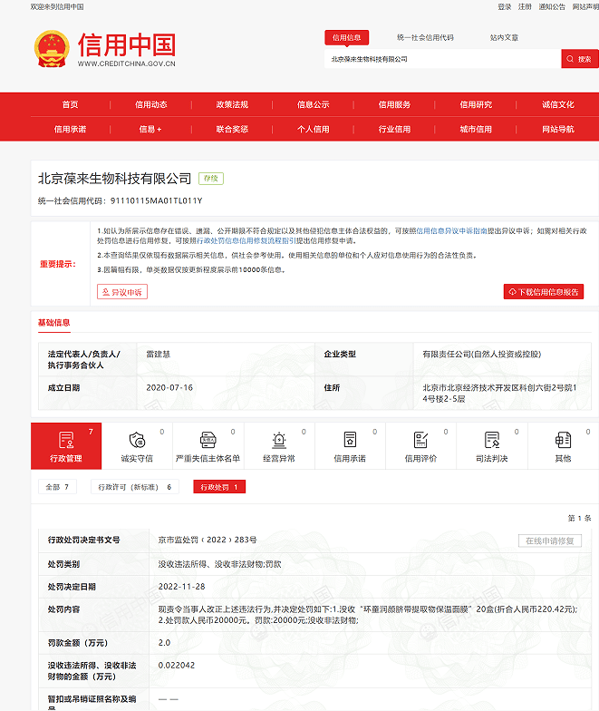Viewport: 599px width, 711px height.
Task: Open the 司法判决 icon tab
Action: click(491, 446)
